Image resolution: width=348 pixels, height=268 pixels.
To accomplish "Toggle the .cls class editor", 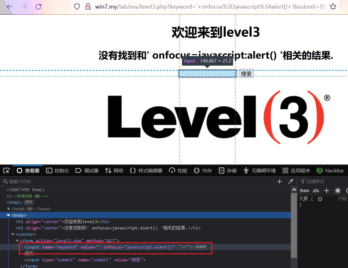I will click(x=315, y=190).
